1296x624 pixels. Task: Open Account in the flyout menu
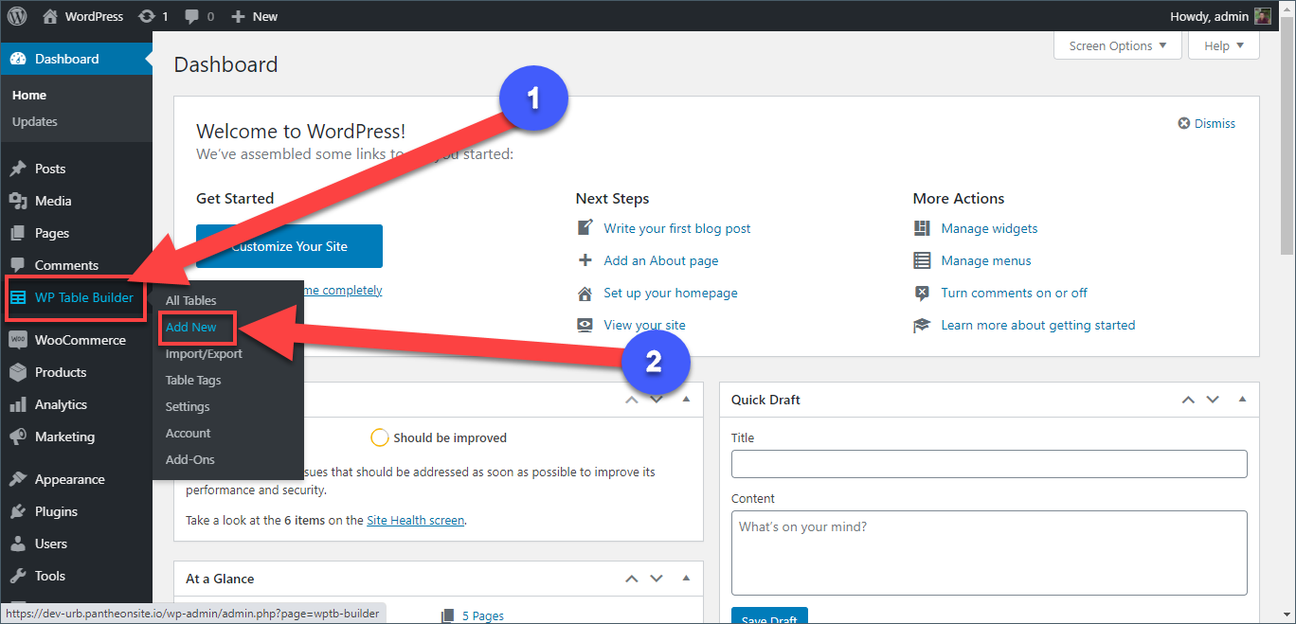[x=188, y=433]
